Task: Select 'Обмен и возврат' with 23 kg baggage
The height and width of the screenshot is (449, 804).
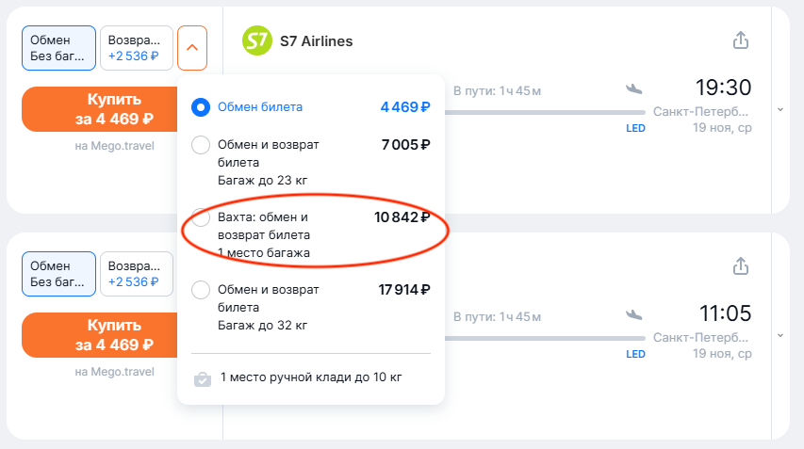Action: coord(200,145)
